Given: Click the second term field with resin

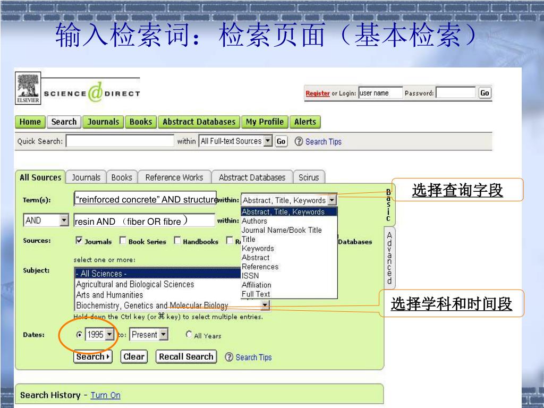Looking at the screenshot, I should click(x=144, y=220).
